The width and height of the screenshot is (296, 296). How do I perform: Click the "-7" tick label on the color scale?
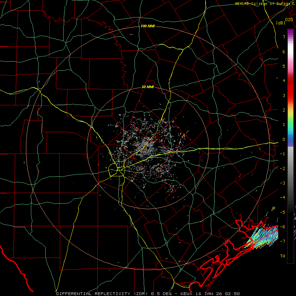point(283,241)
